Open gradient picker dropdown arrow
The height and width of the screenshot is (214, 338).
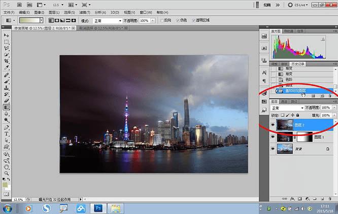[42, 20]
